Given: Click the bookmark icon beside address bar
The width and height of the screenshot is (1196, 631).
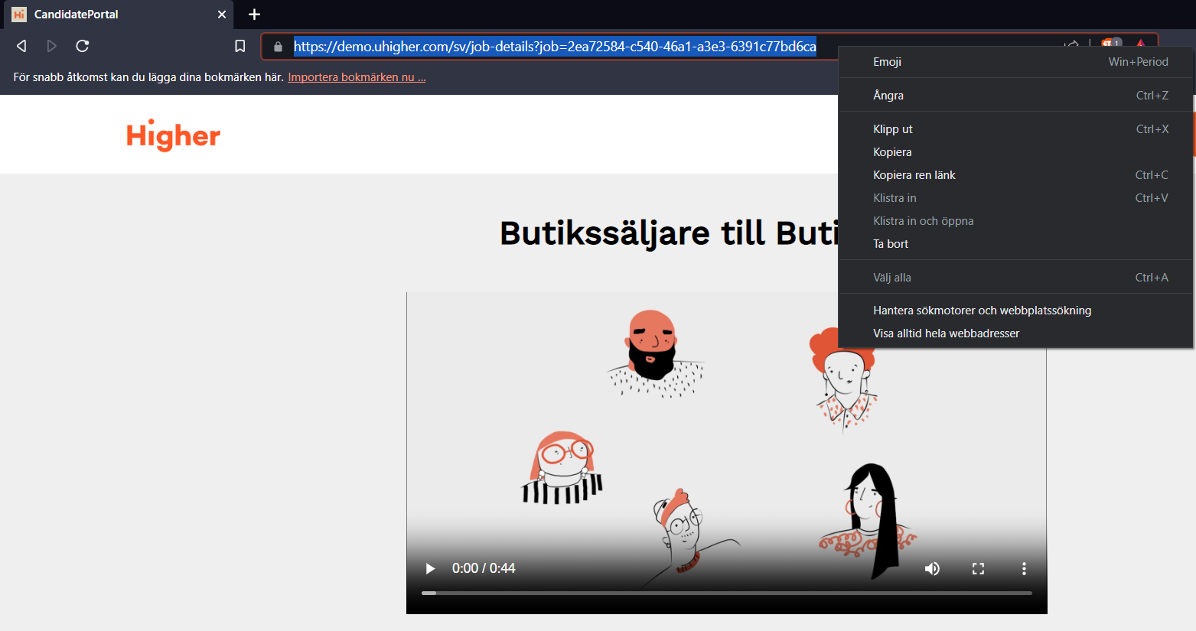Looking at the screenshot, I should [240, 46].
